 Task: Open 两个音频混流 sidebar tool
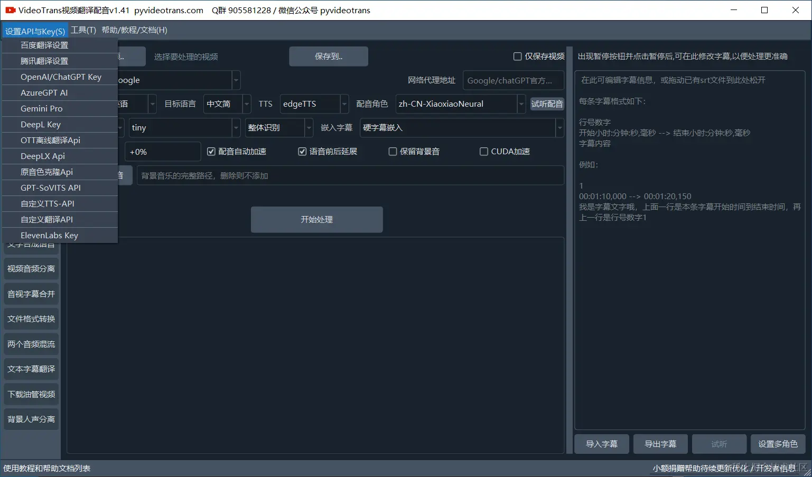[x=31, y=344]
